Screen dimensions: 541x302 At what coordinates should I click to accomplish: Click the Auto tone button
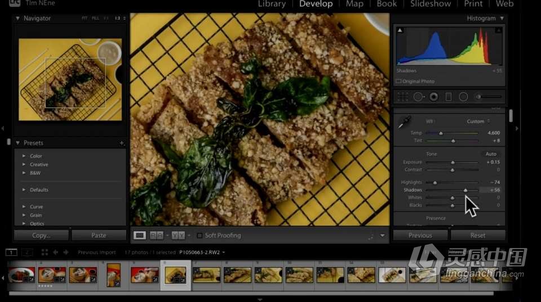pyautogui.click(x=491, y=154)
